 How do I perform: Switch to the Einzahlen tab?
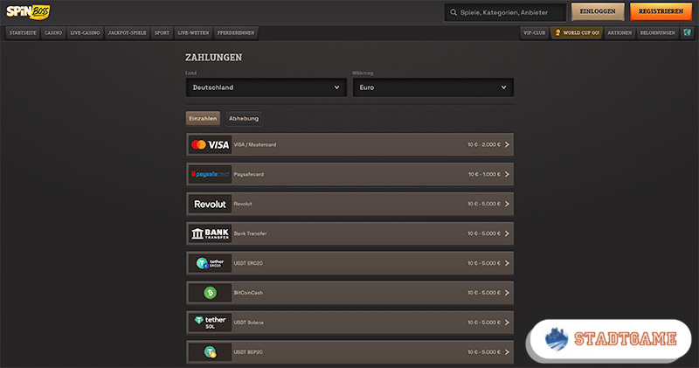click(x=203, y=118)
